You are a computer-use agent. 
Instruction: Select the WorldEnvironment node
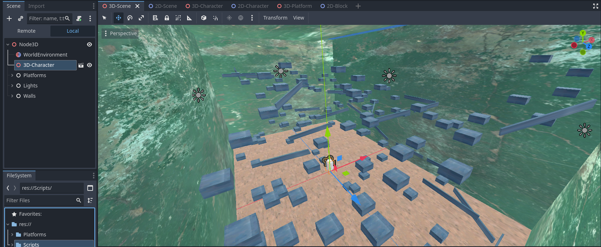[45, 55]
